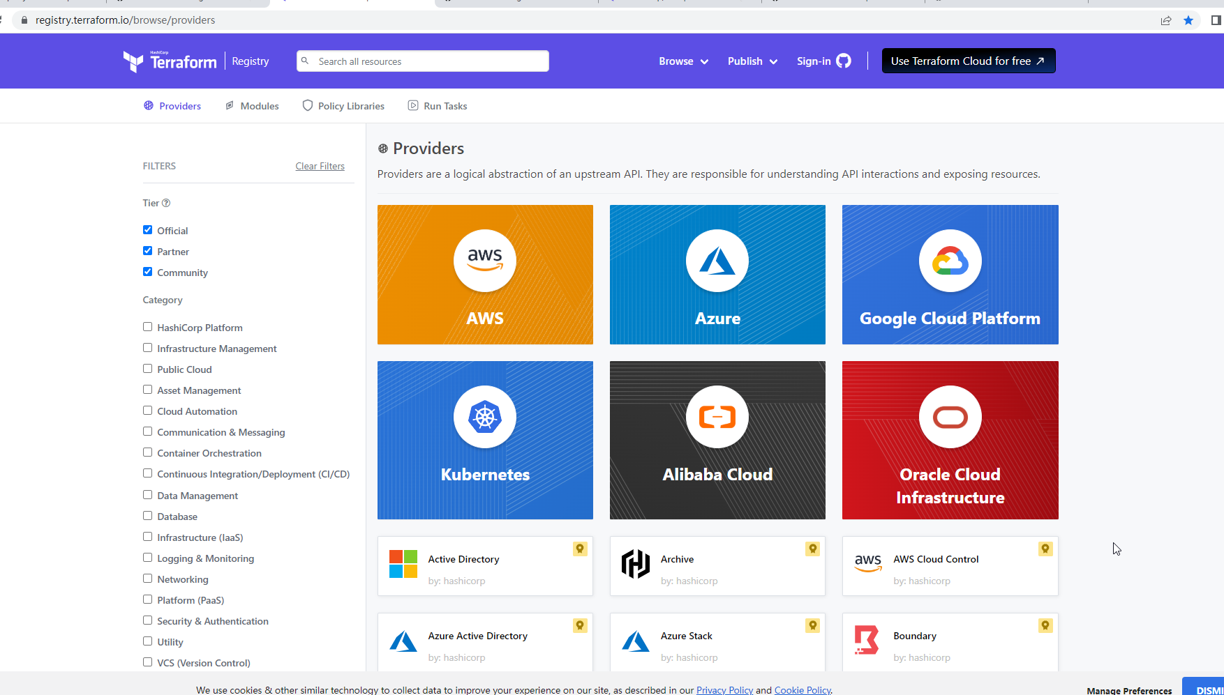This screenshot has height=695, width=1224.
Task: Check the VCS (Version Control) checkbox
Action: [x=147, y=662]
